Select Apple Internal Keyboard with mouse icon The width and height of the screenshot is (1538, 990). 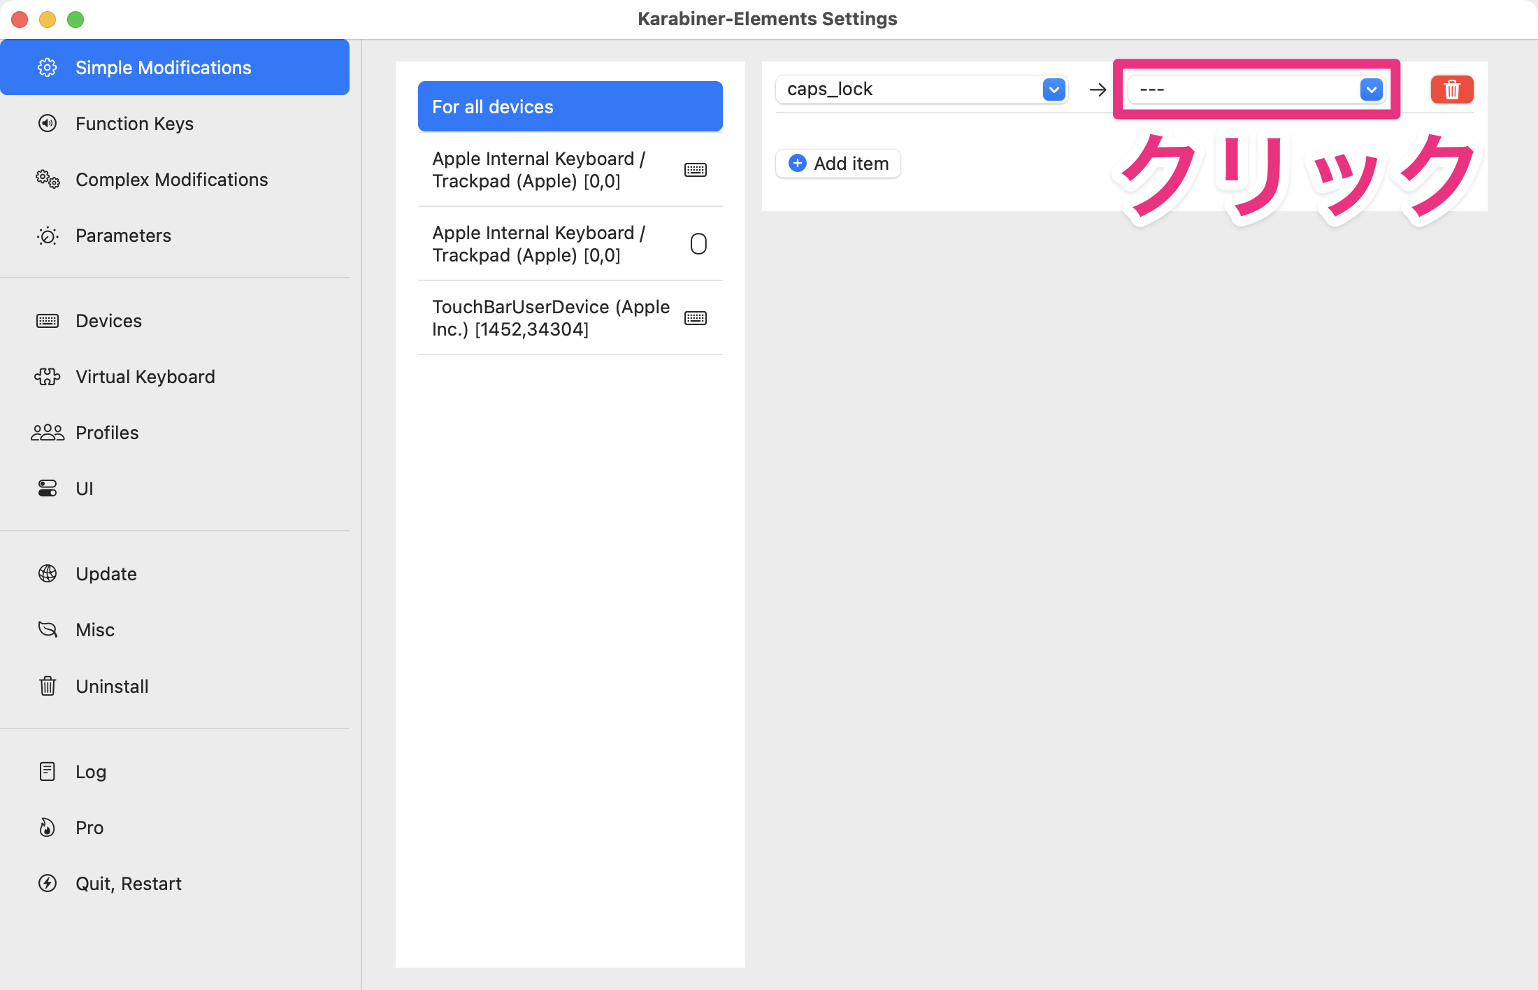[x=570, y=244]
